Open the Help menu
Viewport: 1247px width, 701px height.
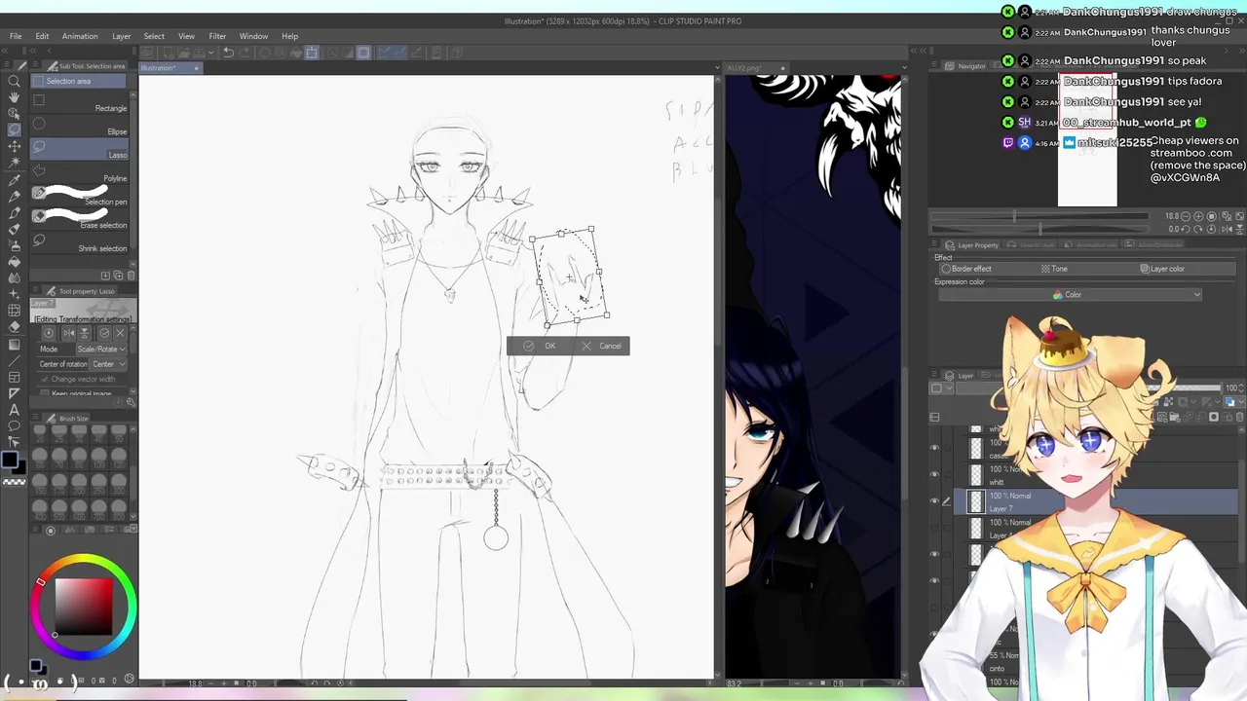tap(290, 36)
